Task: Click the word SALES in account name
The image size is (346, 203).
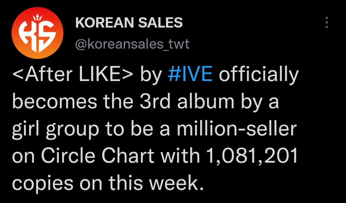Action: [161, 23]
